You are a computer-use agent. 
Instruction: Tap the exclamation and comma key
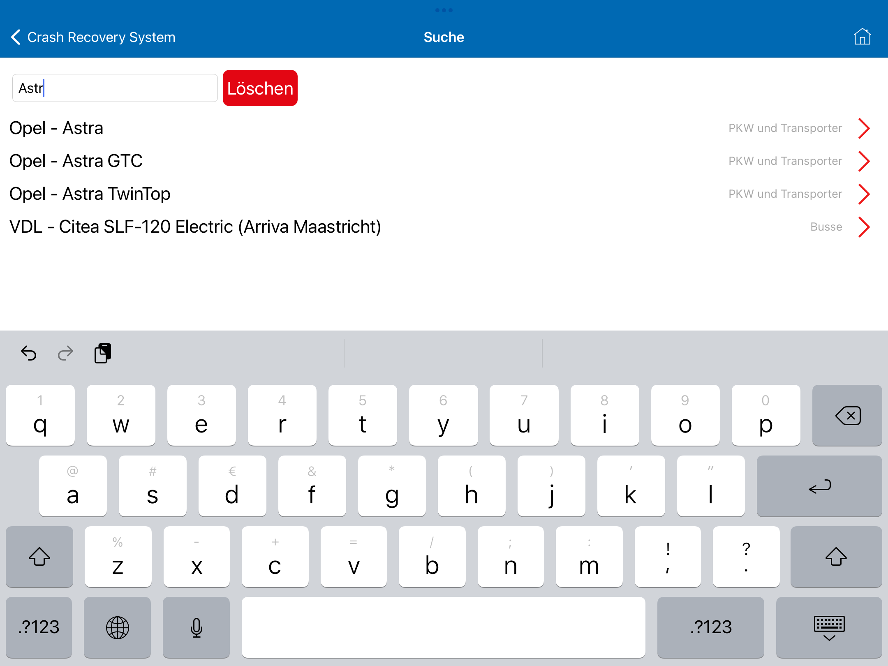(x=668, y=557)
